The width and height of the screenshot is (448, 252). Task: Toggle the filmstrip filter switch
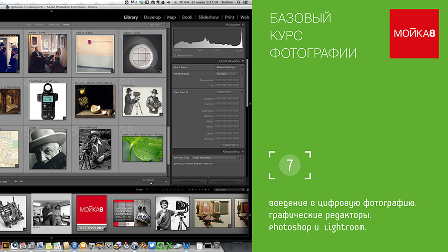(248, 190)
